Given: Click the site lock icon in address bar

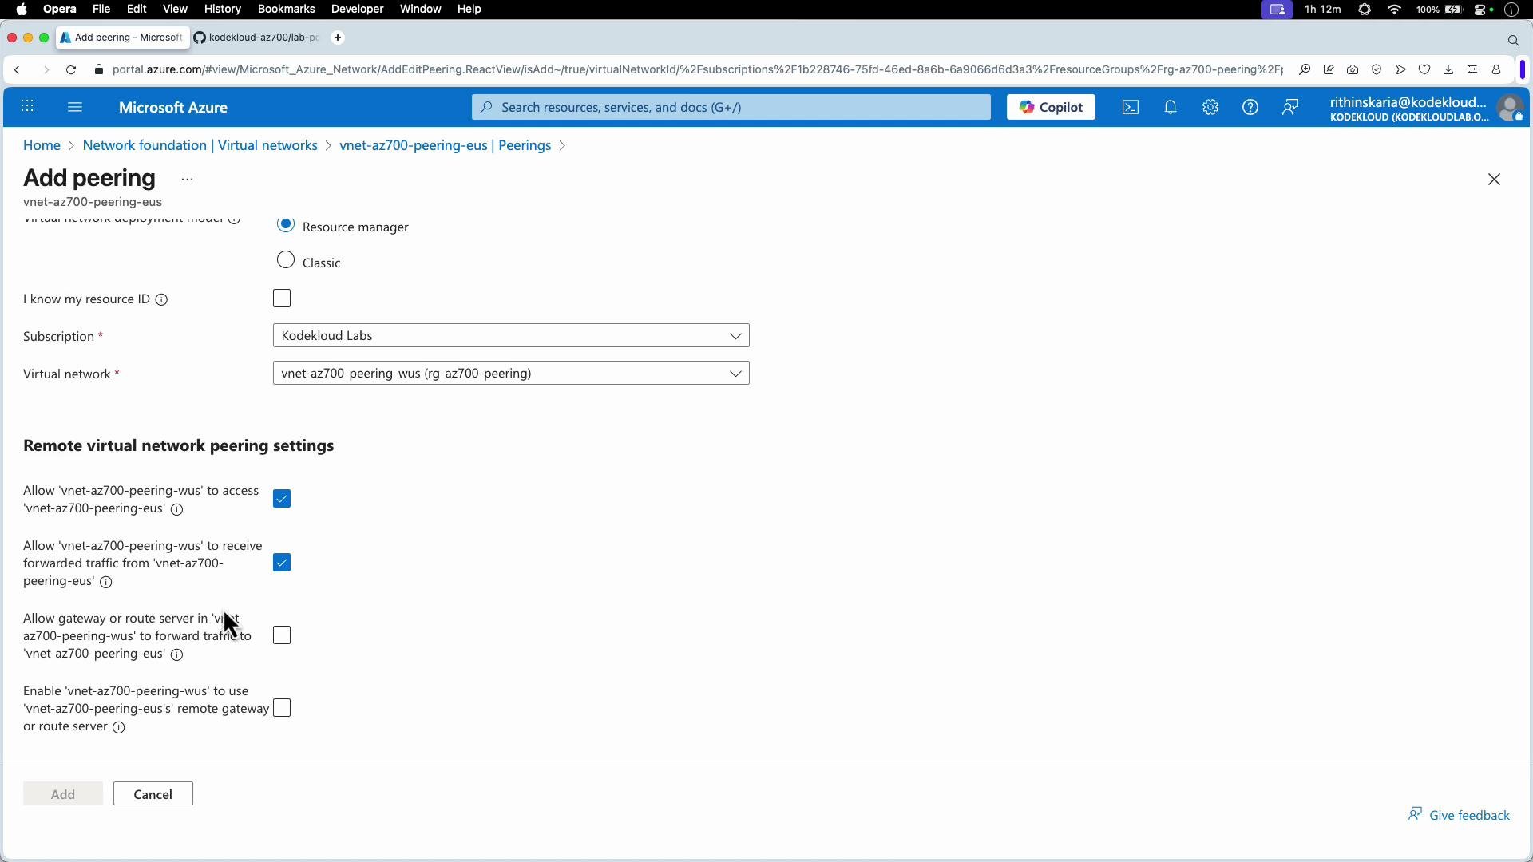Looking at the screenshot, I should click(x=99, y=70).
